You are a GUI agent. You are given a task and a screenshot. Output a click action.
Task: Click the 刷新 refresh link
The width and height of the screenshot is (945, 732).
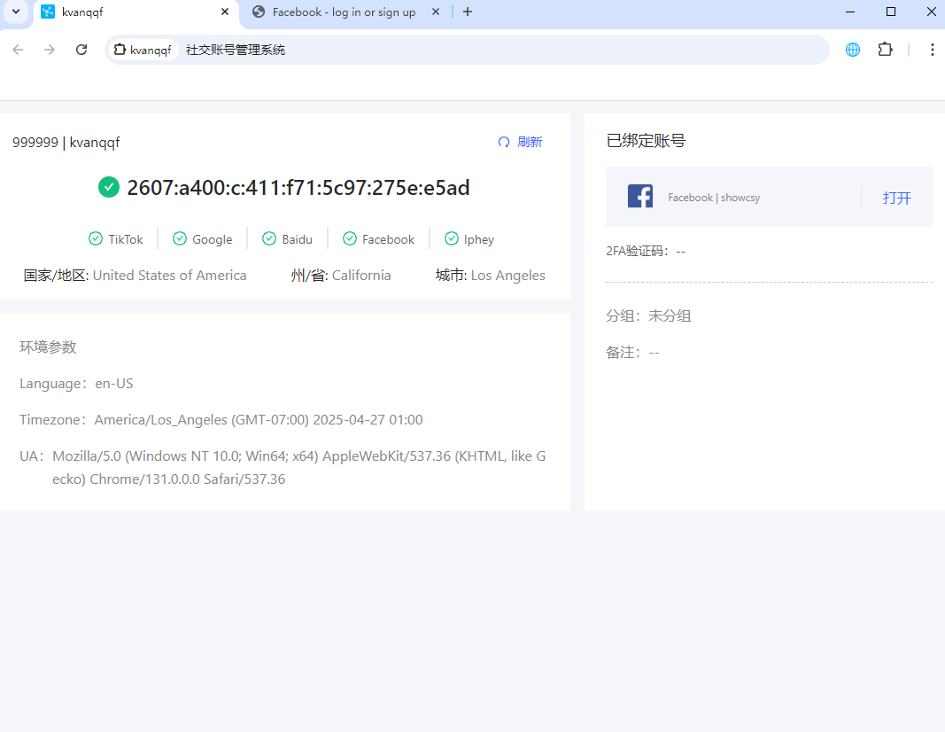(x=530, y=142)
